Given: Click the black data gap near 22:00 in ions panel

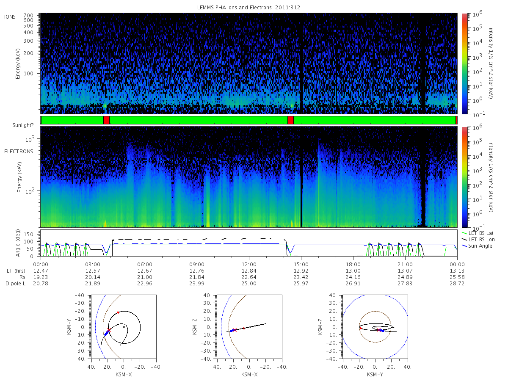Looking at the screenshot, I should click(x=423, y=63).
